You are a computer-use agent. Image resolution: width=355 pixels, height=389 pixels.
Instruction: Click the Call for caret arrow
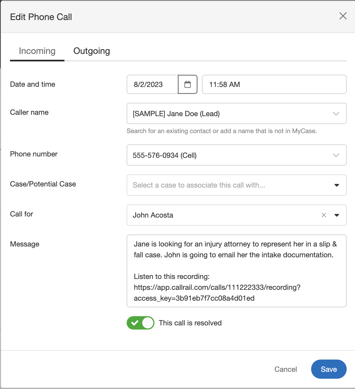pos(336,215)
